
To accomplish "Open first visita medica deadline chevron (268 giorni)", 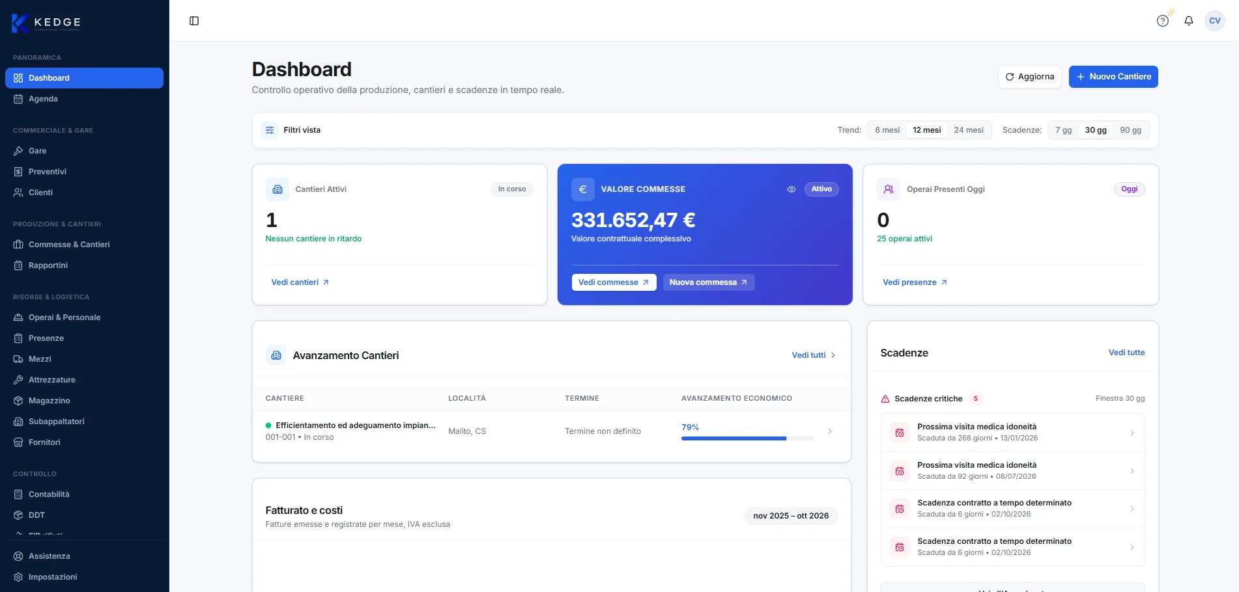I will click(x=1132, y=433).
